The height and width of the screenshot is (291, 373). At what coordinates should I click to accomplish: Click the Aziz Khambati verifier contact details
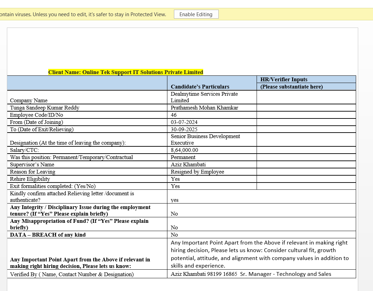click(x=251, y=274)
